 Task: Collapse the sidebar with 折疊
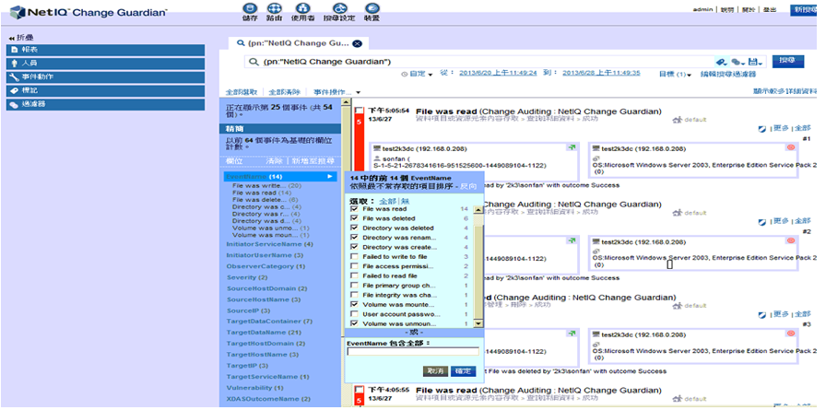click(x=22, y=38)
